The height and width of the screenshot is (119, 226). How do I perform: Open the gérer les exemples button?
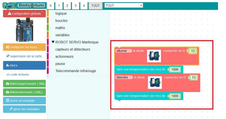(24, 109)
